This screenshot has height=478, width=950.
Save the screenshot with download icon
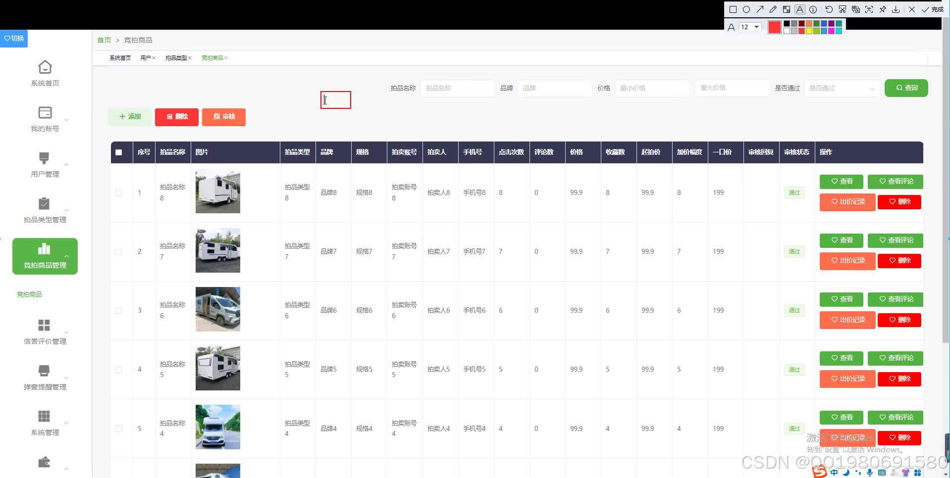tap(896, 9)
